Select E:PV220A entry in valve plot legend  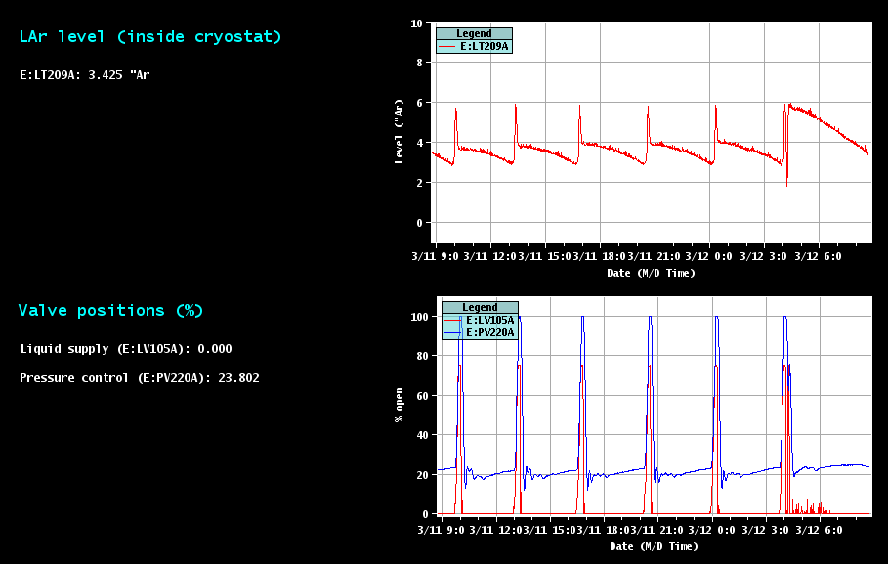489,332
